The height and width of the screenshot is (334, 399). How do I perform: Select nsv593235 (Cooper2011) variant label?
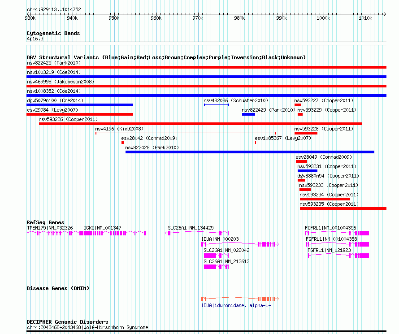click(329, 204)
